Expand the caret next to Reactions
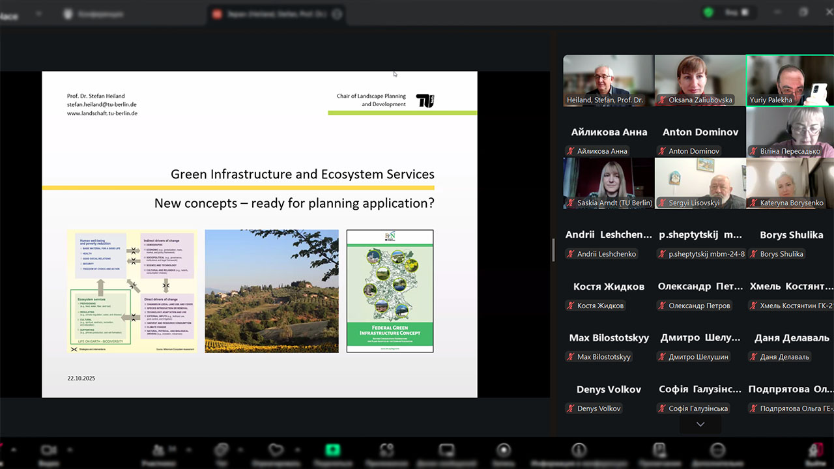Image resolution: width=834 pixels, height=469 pixels. [x=297, y=449]
